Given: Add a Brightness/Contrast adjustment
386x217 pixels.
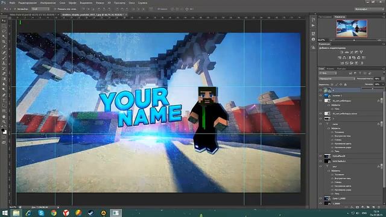Looking at the screenshot, I should [x=342, y=52].
